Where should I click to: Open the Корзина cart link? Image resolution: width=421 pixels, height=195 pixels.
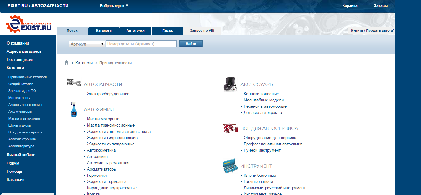click(x=350, y=6)
